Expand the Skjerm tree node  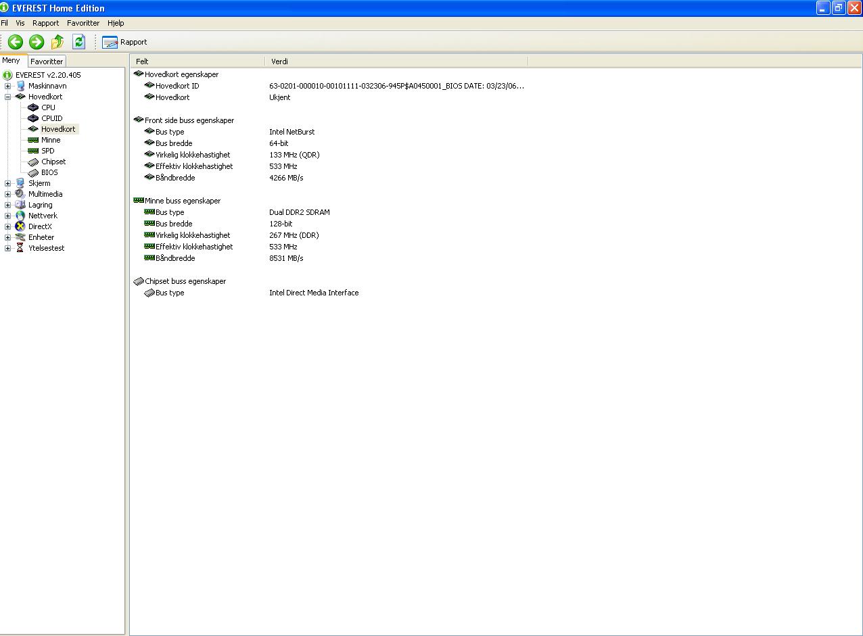(x=7, y=183)
